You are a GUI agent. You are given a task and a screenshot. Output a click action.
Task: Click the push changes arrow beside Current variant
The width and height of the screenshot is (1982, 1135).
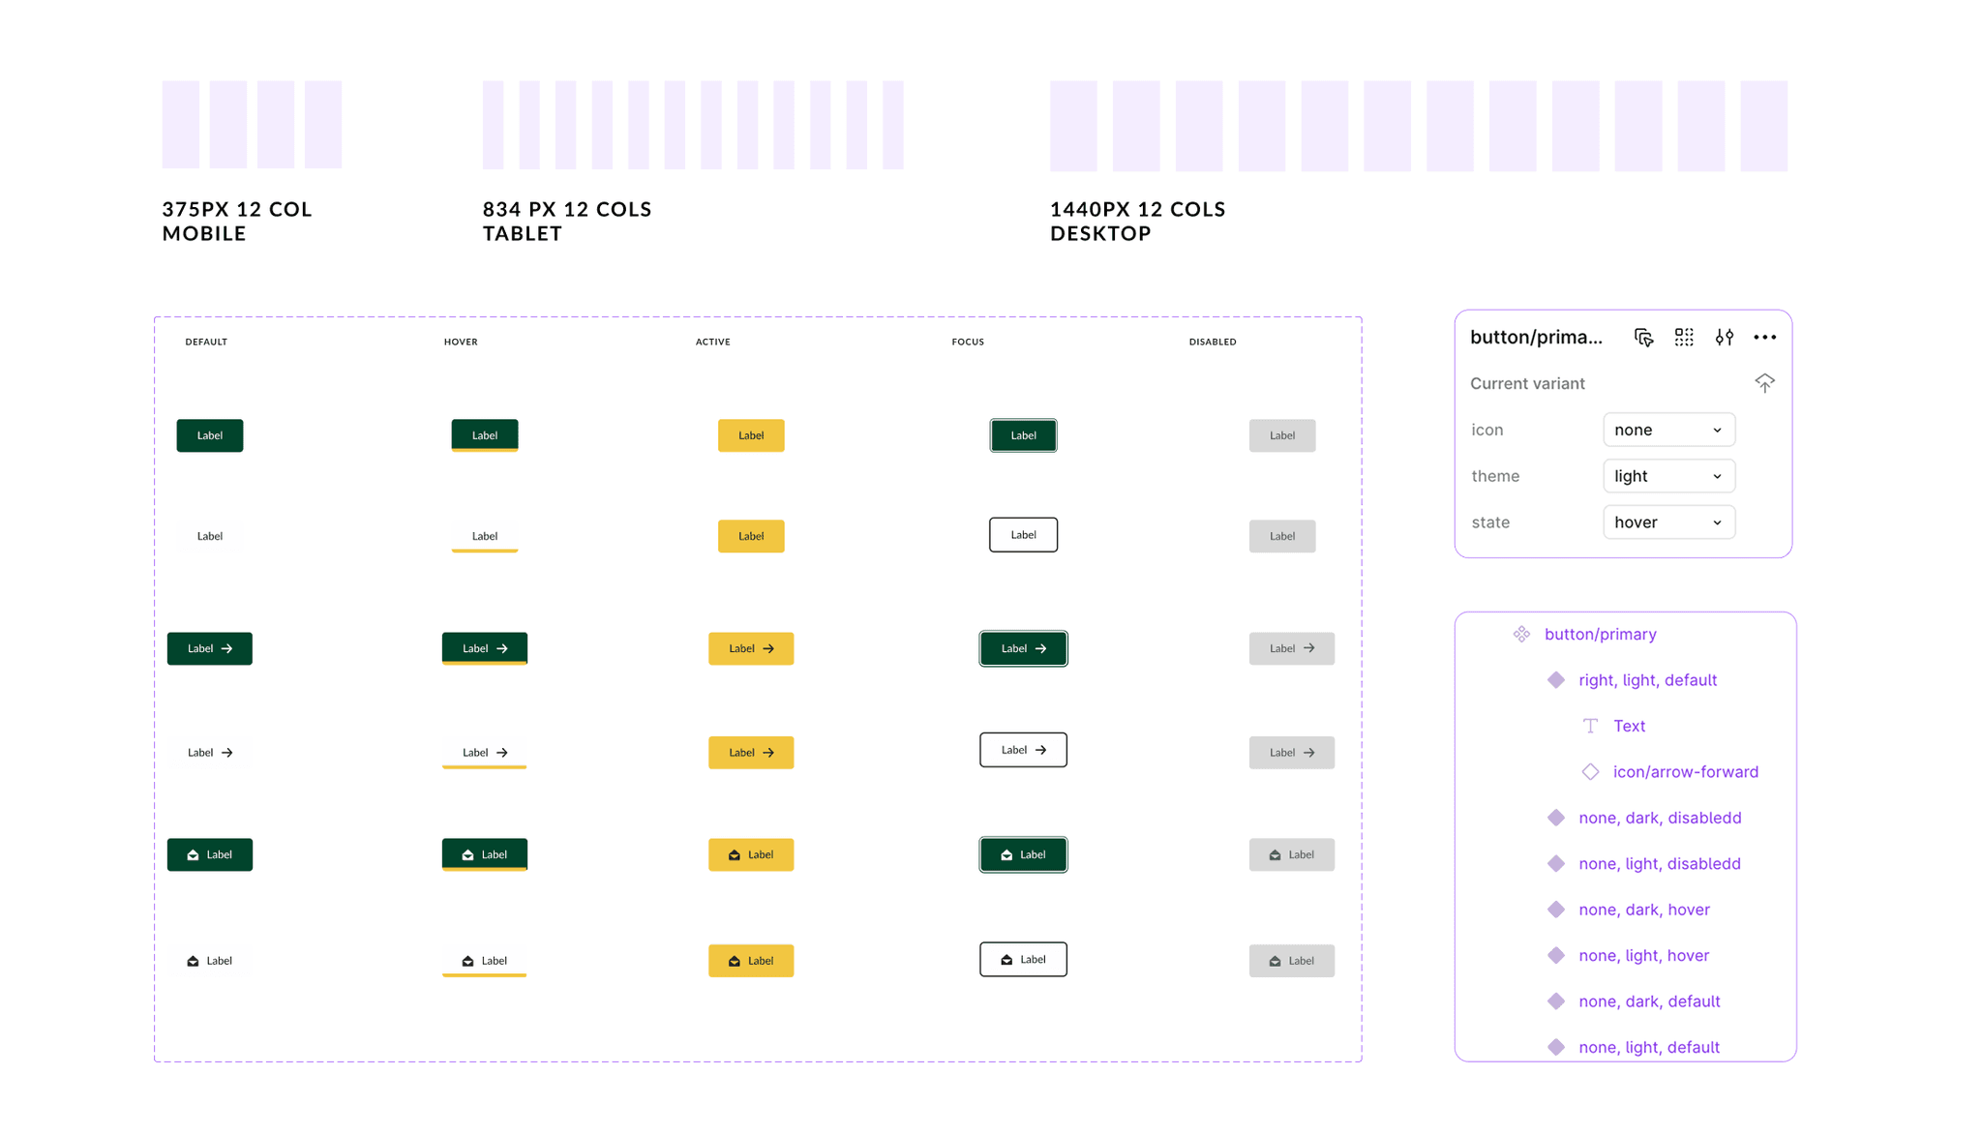click(1764, 383)
